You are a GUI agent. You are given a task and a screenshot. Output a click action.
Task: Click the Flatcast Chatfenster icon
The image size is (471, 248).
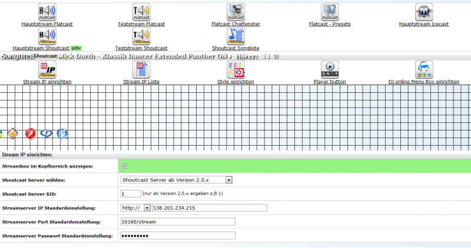click(235, 12)
